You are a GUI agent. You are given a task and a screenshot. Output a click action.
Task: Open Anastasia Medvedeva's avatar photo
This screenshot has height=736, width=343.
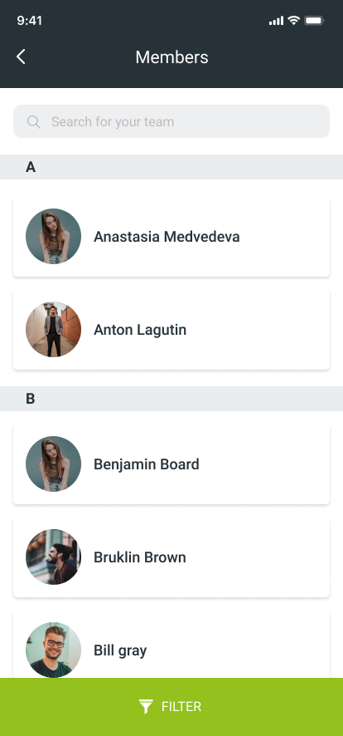pyautogui.click(x=53, y=236)
